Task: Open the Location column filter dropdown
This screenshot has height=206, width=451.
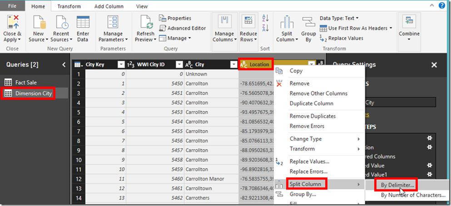Action: coord(311,64)
